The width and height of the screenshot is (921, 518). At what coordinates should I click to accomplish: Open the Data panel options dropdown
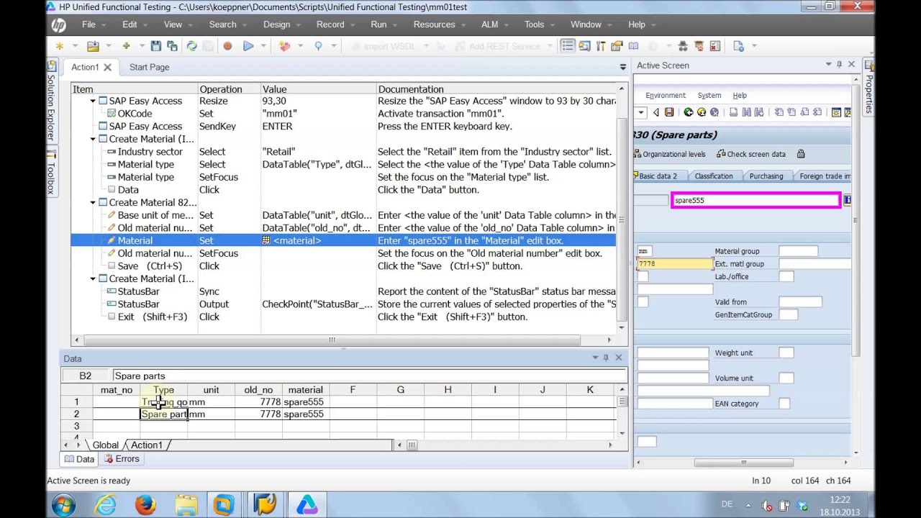click(x=595, y=358)
